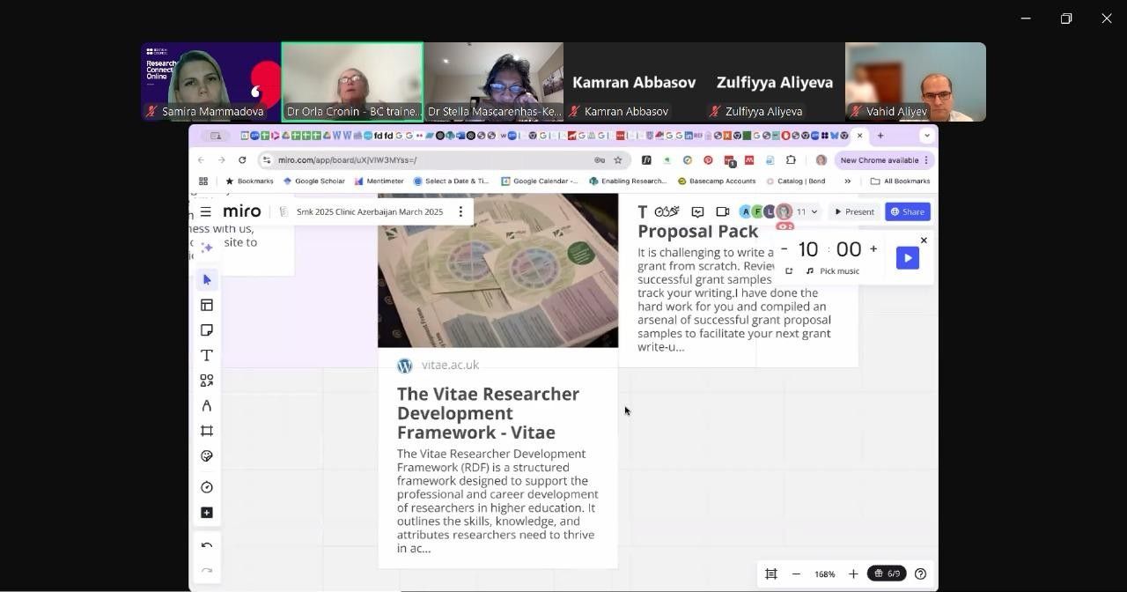The height and width of the screenshot is (592, 1127).
Task: Open the Miro main hamburger menu
Action: [205, 212]
